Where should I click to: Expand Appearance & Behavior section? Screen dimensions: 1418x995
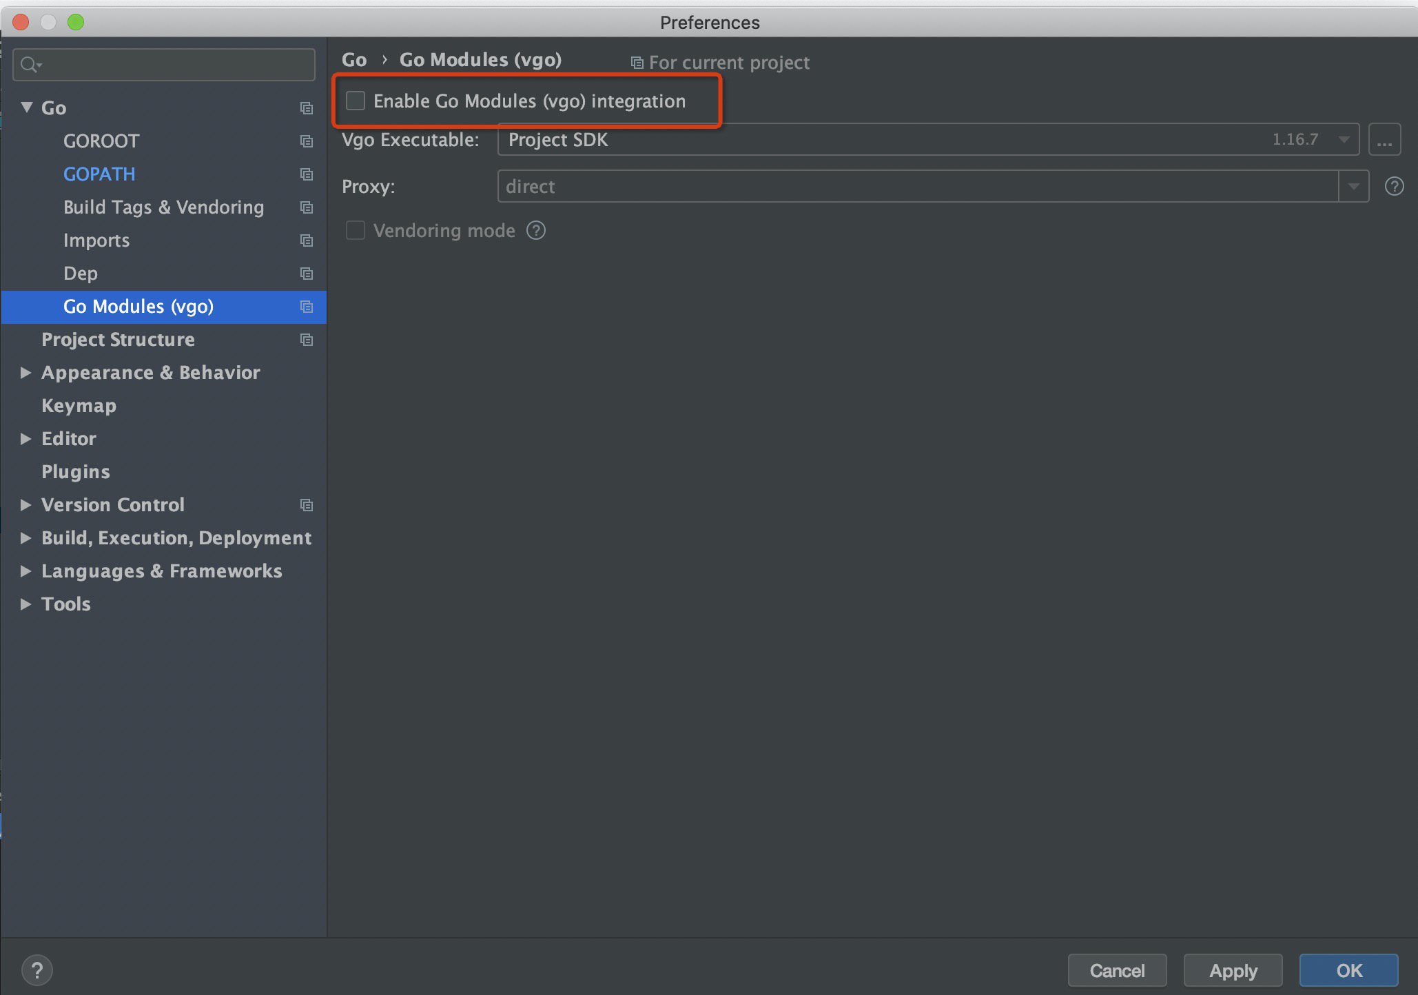[x=25, y=373]
